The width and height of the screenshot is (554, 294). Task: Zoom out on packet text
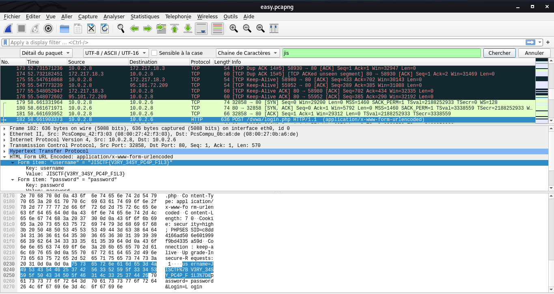(x=247, y=28)
